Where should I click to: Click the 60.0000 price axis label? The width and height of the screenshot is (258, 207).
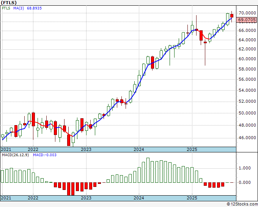pyautogui.click(x=247, y=59)
